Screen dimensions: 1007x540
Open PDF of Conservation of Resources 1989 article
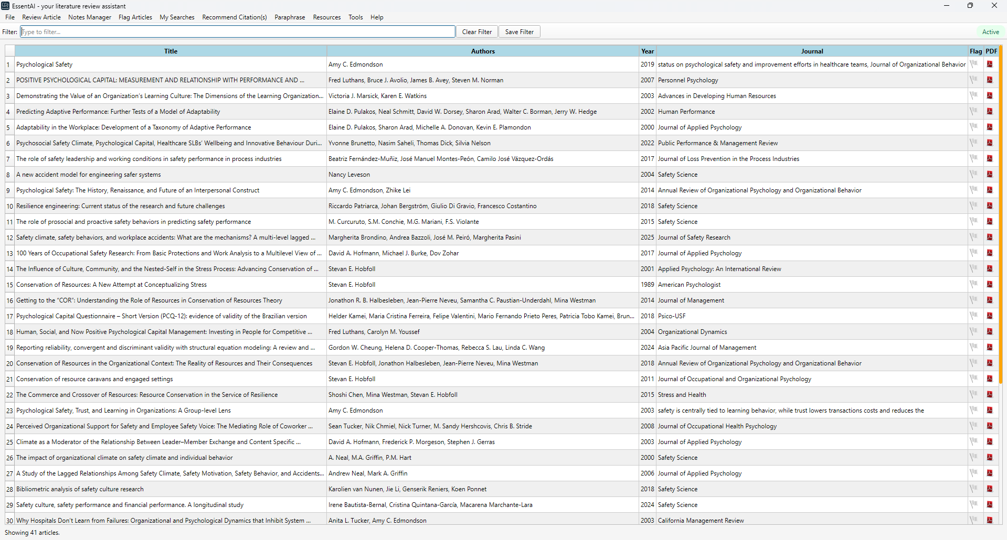pyautogui.click(x=990, y=285)
